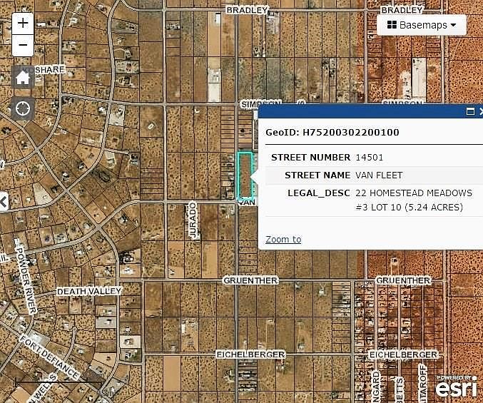Click the SHARE street label near the home button
The height and width of the screenshot is (403, 483).
pos(50,70)
